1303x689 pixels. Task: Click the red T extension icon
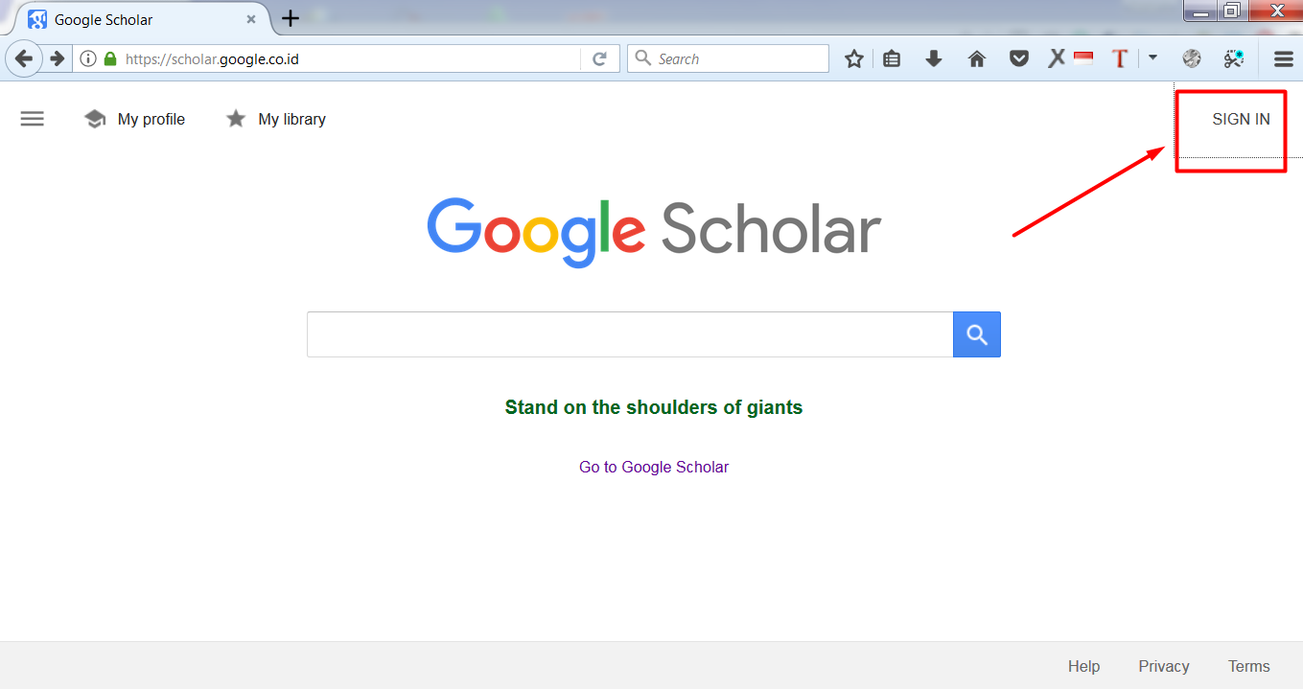(x=1119, y=59)
